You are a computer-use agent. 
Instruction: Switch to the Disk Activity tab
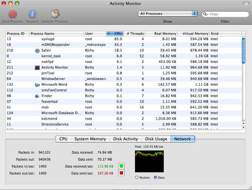click(126, 139)
